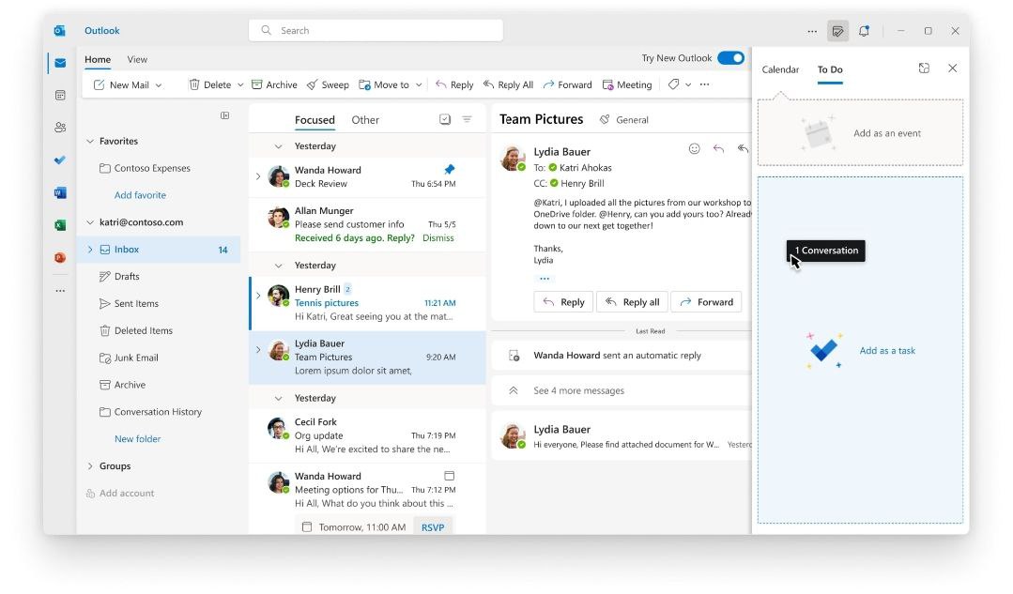
Task: Collapse the folder pane icon
Action: tap(224, 115)
